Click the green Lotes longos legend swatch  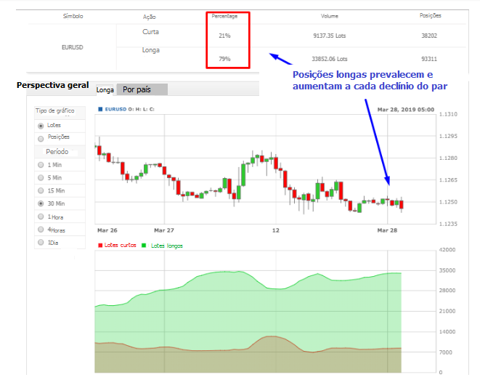pyautogui.click(x=144, y=246)
